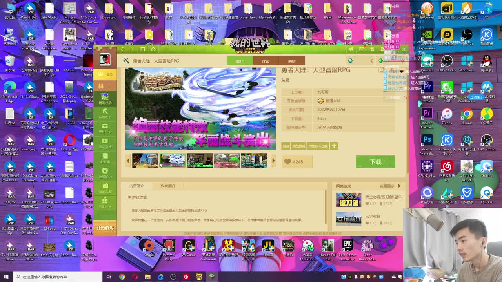Open 游戏中心 pickaxe item in sidebar

[x=105, y=114]
